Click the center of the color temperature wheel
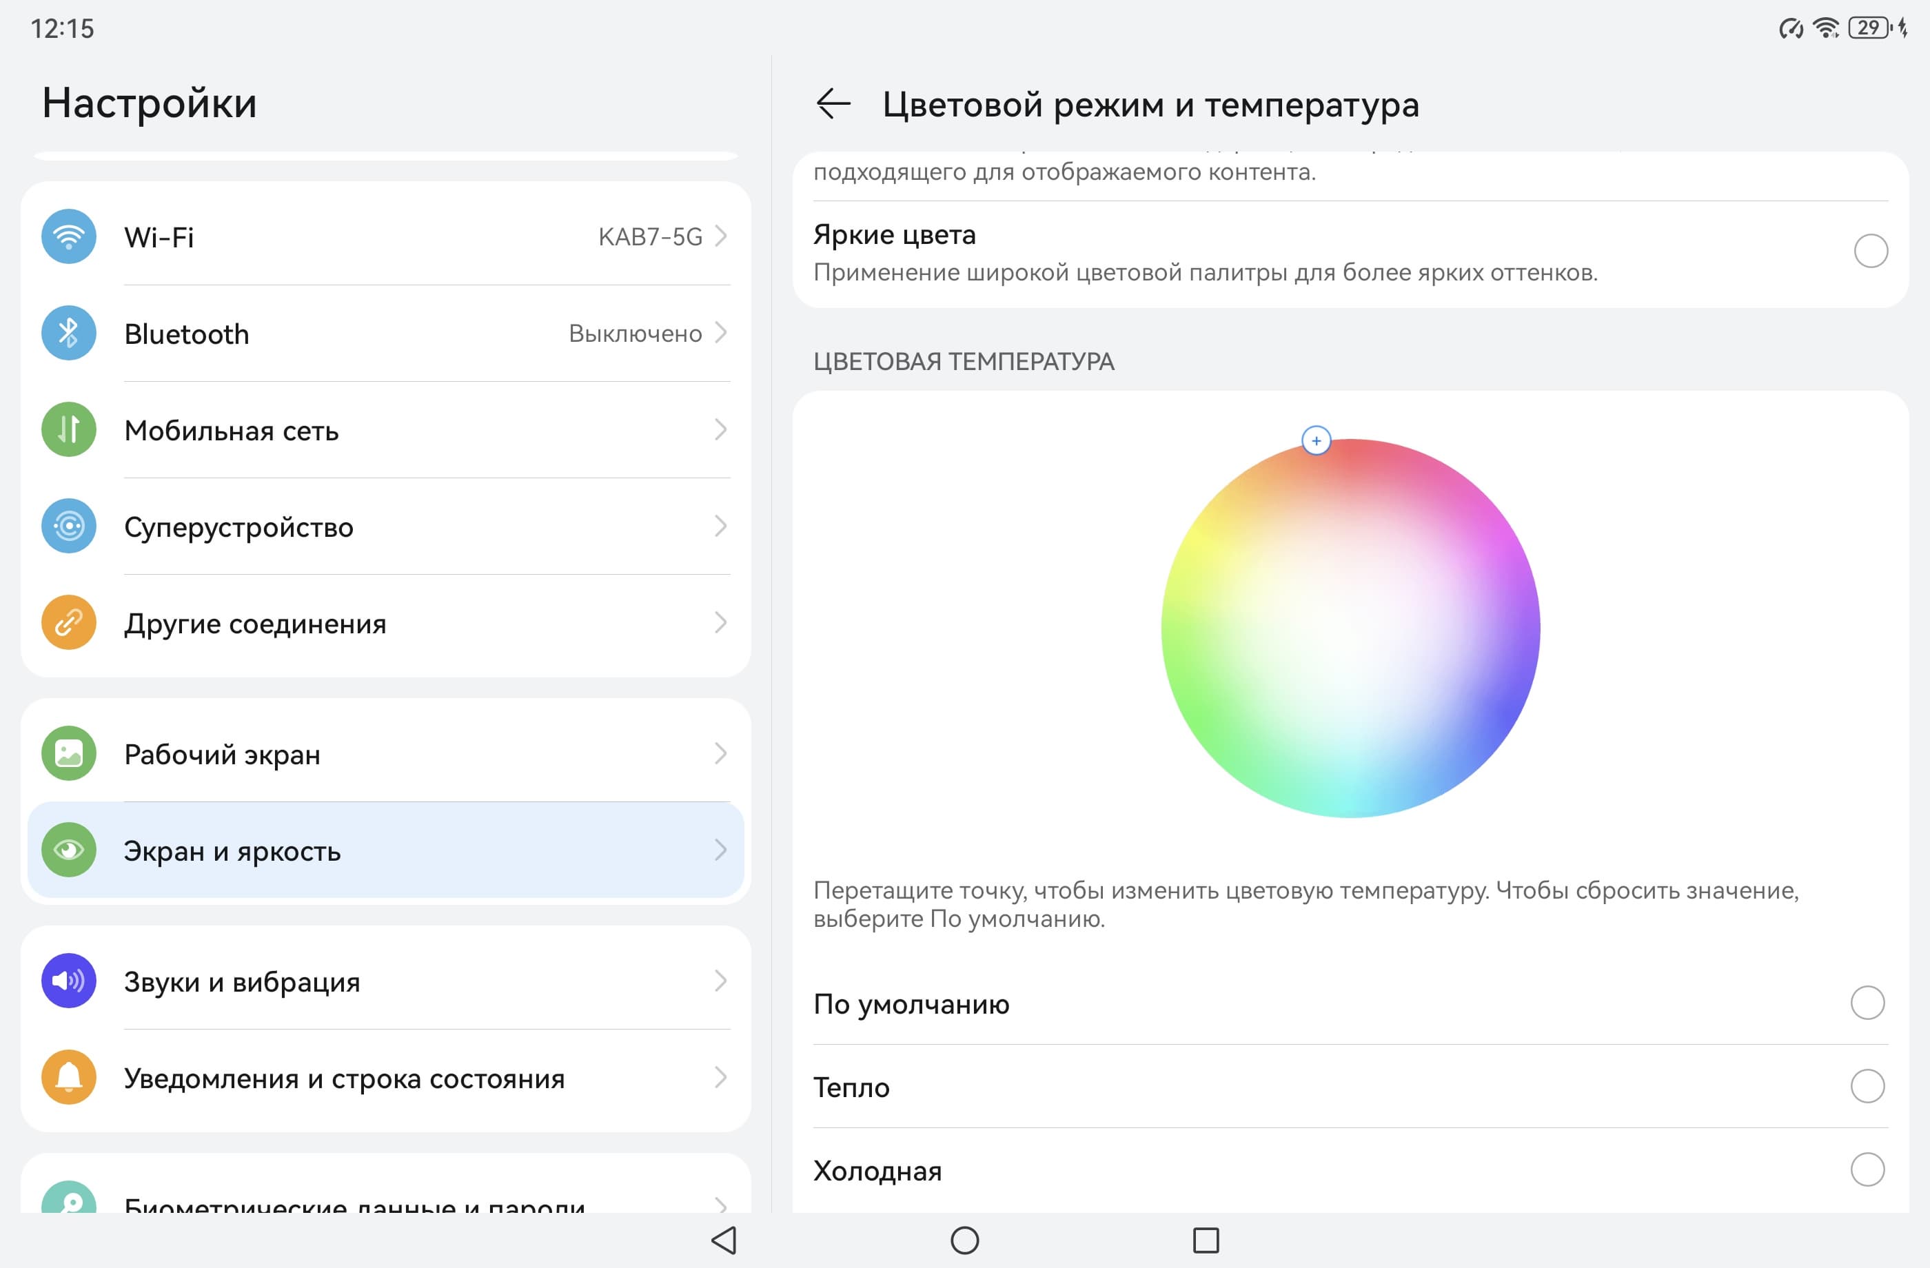 tap(1350, 628)
